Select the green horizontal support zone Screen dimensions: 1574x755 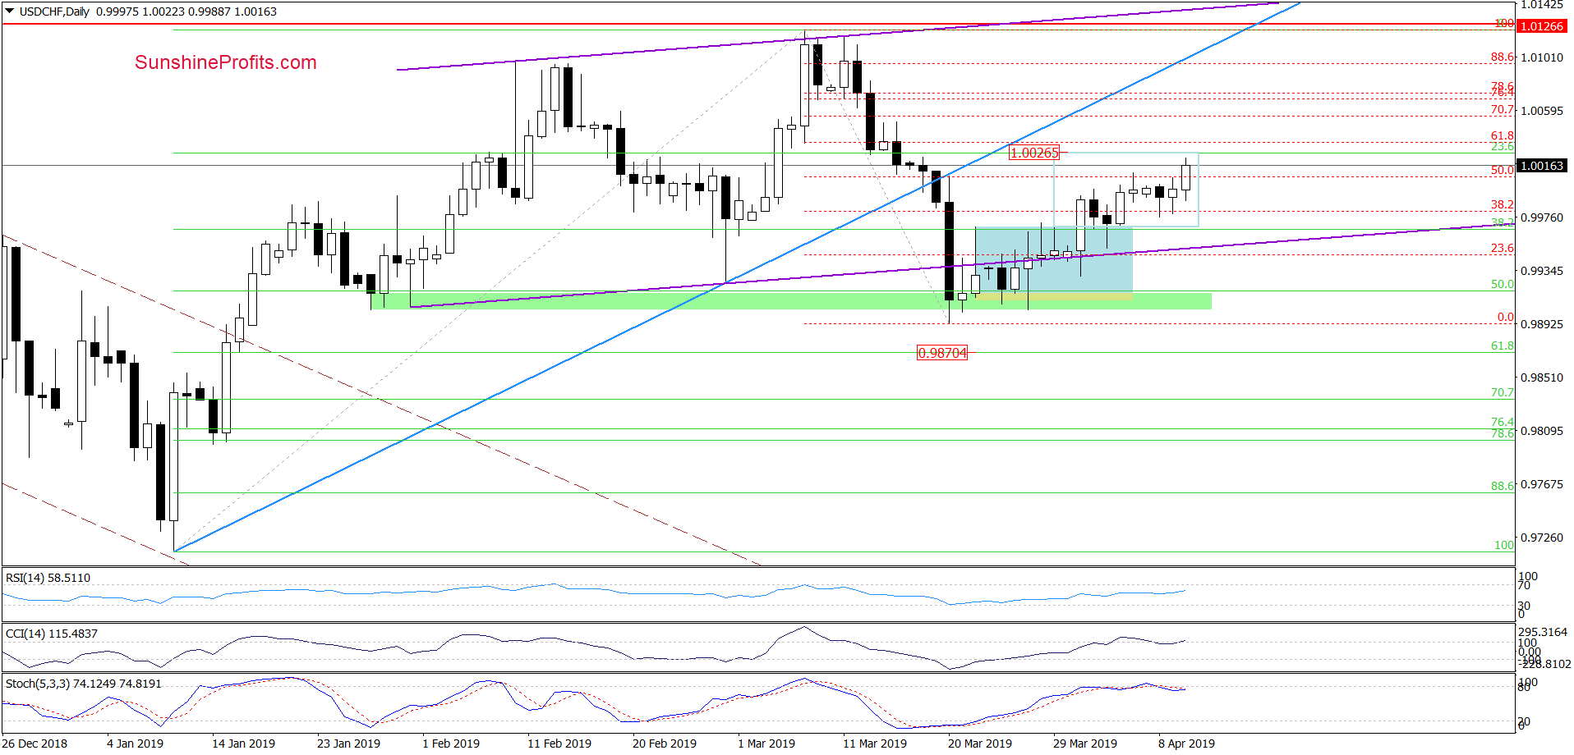791,301
